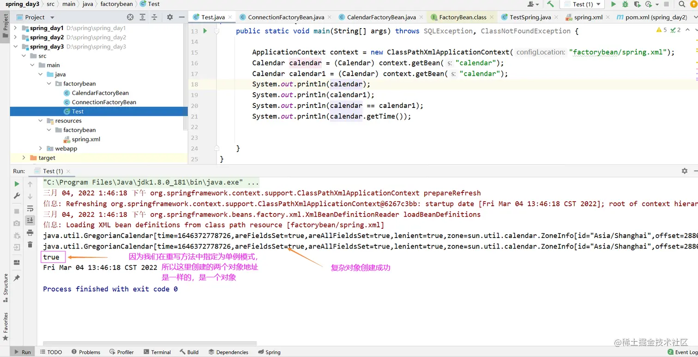
Task: Click the IDE update orange arrow icon
Action: [693, 4]
